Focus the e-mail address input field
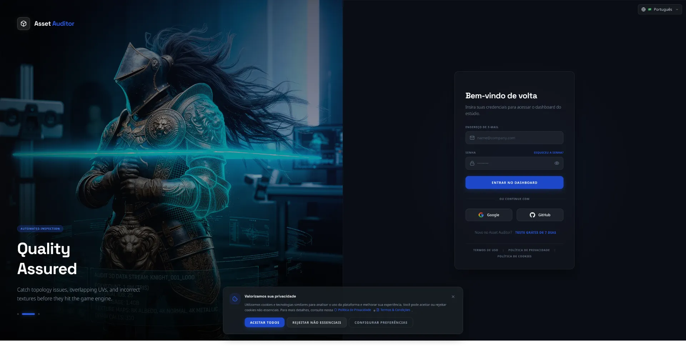 click(x=514, y=138)
